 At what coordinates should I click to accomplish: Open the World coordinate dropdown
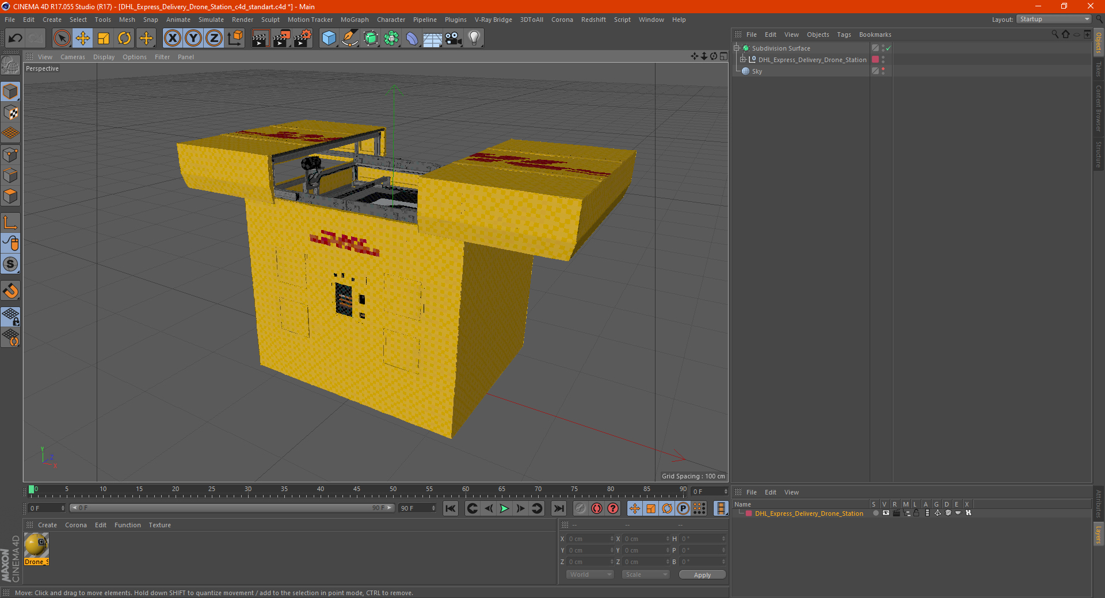point(590,574)
